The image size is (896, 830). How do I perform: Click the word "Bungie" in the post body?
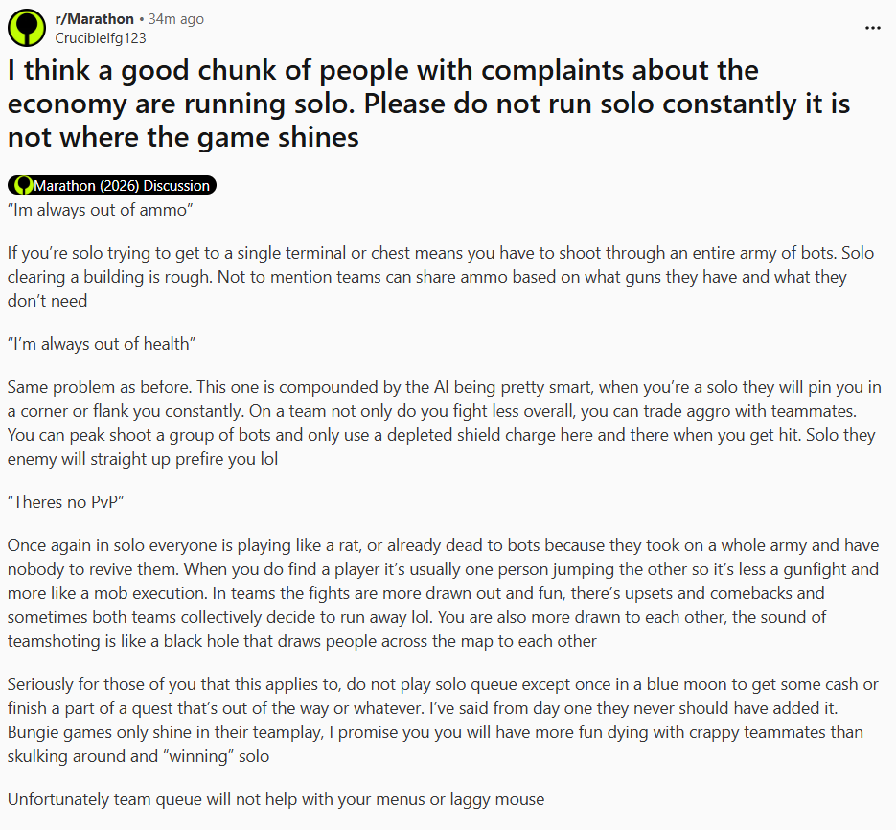click(x=33, y=732)
